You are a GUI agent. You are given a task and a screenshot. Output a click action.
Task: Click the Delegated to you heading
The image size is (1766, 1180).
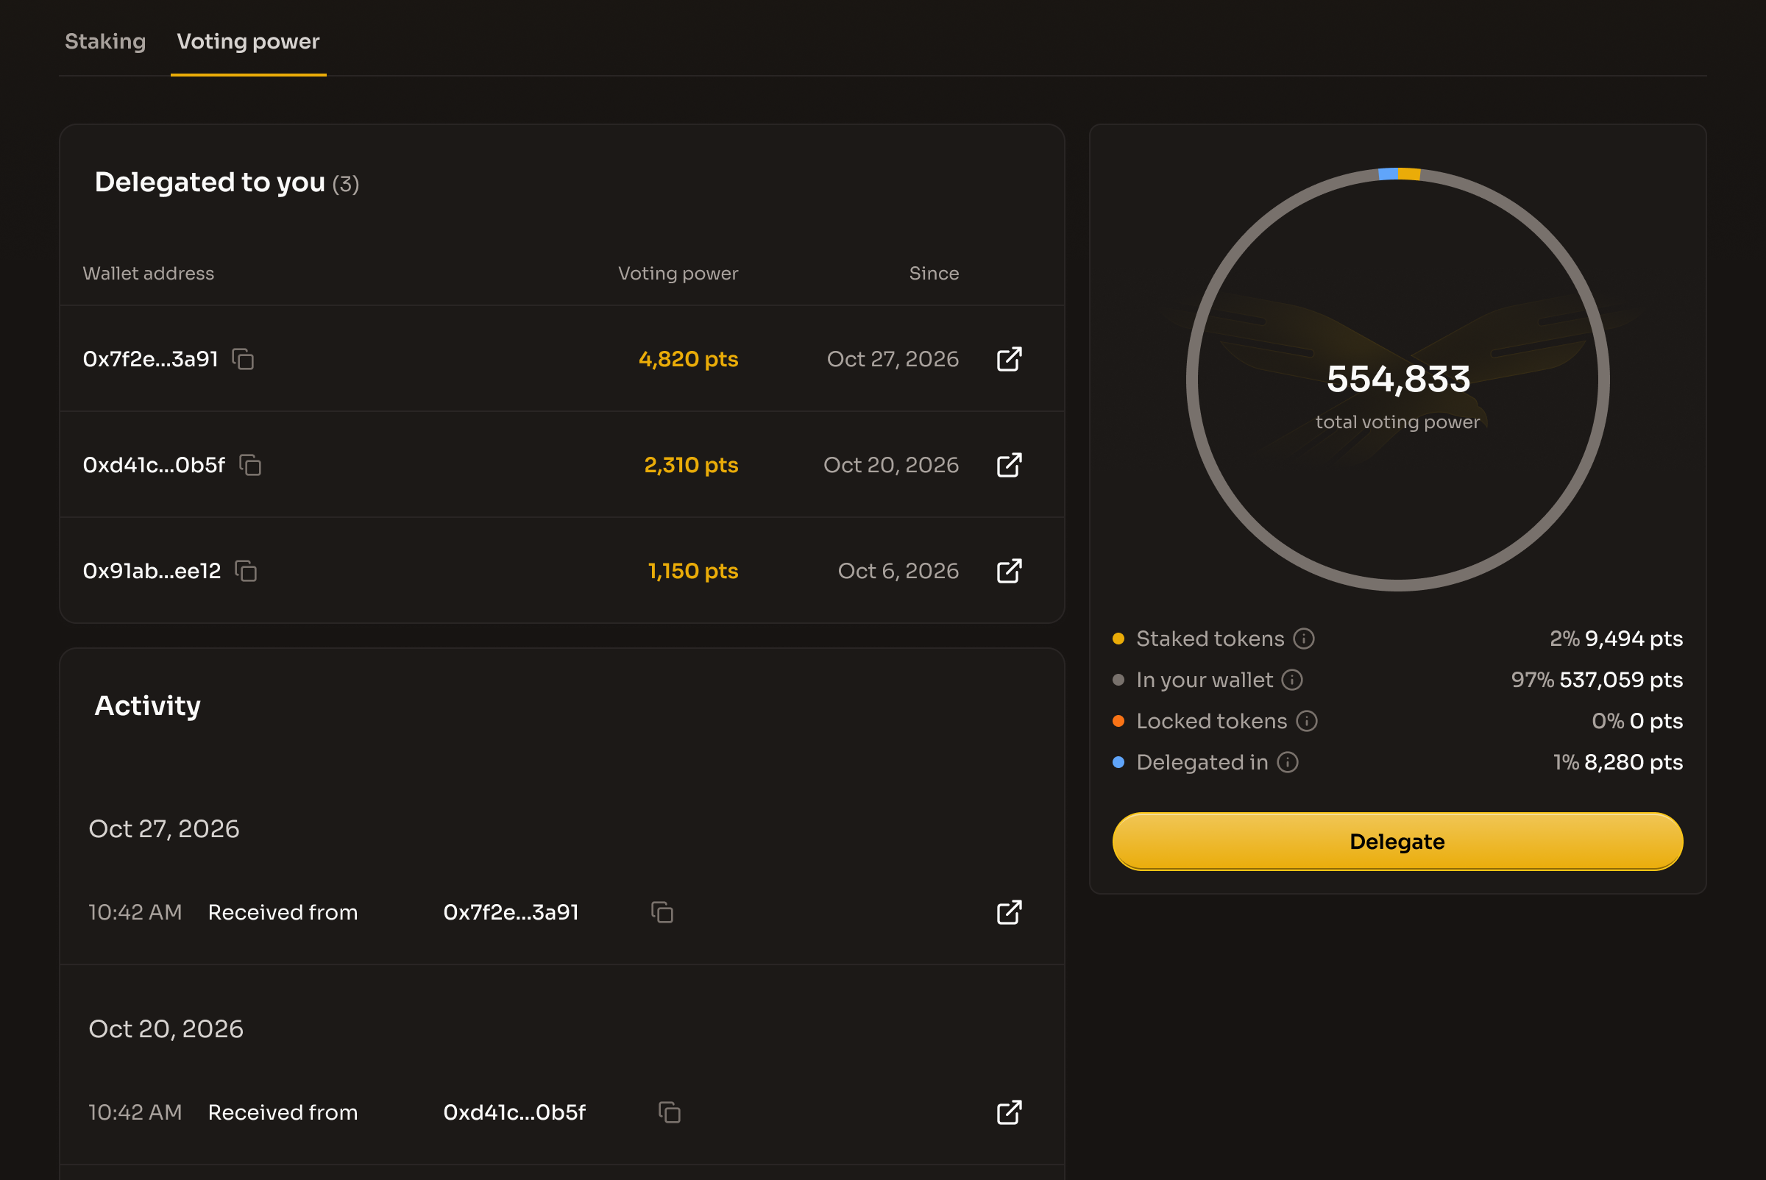210,182
